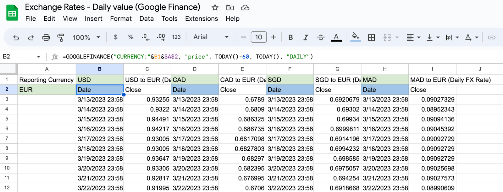503x192 pixels.
Task: Toggle strikethrough formatting
Action: [x=321, y=38]
